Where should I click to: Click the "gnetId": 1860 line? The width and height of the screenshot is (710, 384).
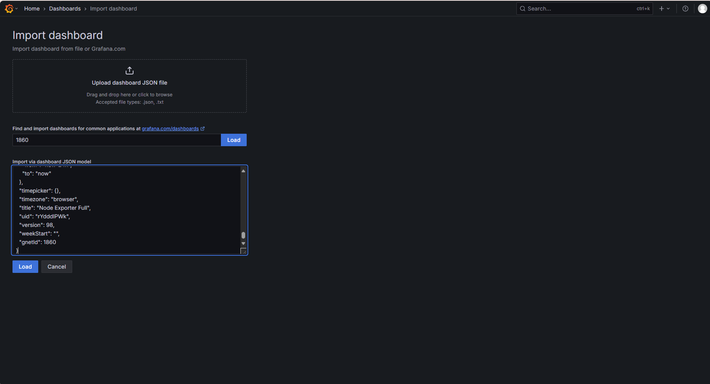click(x=37, y=242)
